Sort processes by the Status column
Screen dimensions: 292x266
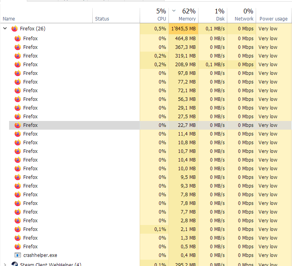pos(102,19)
